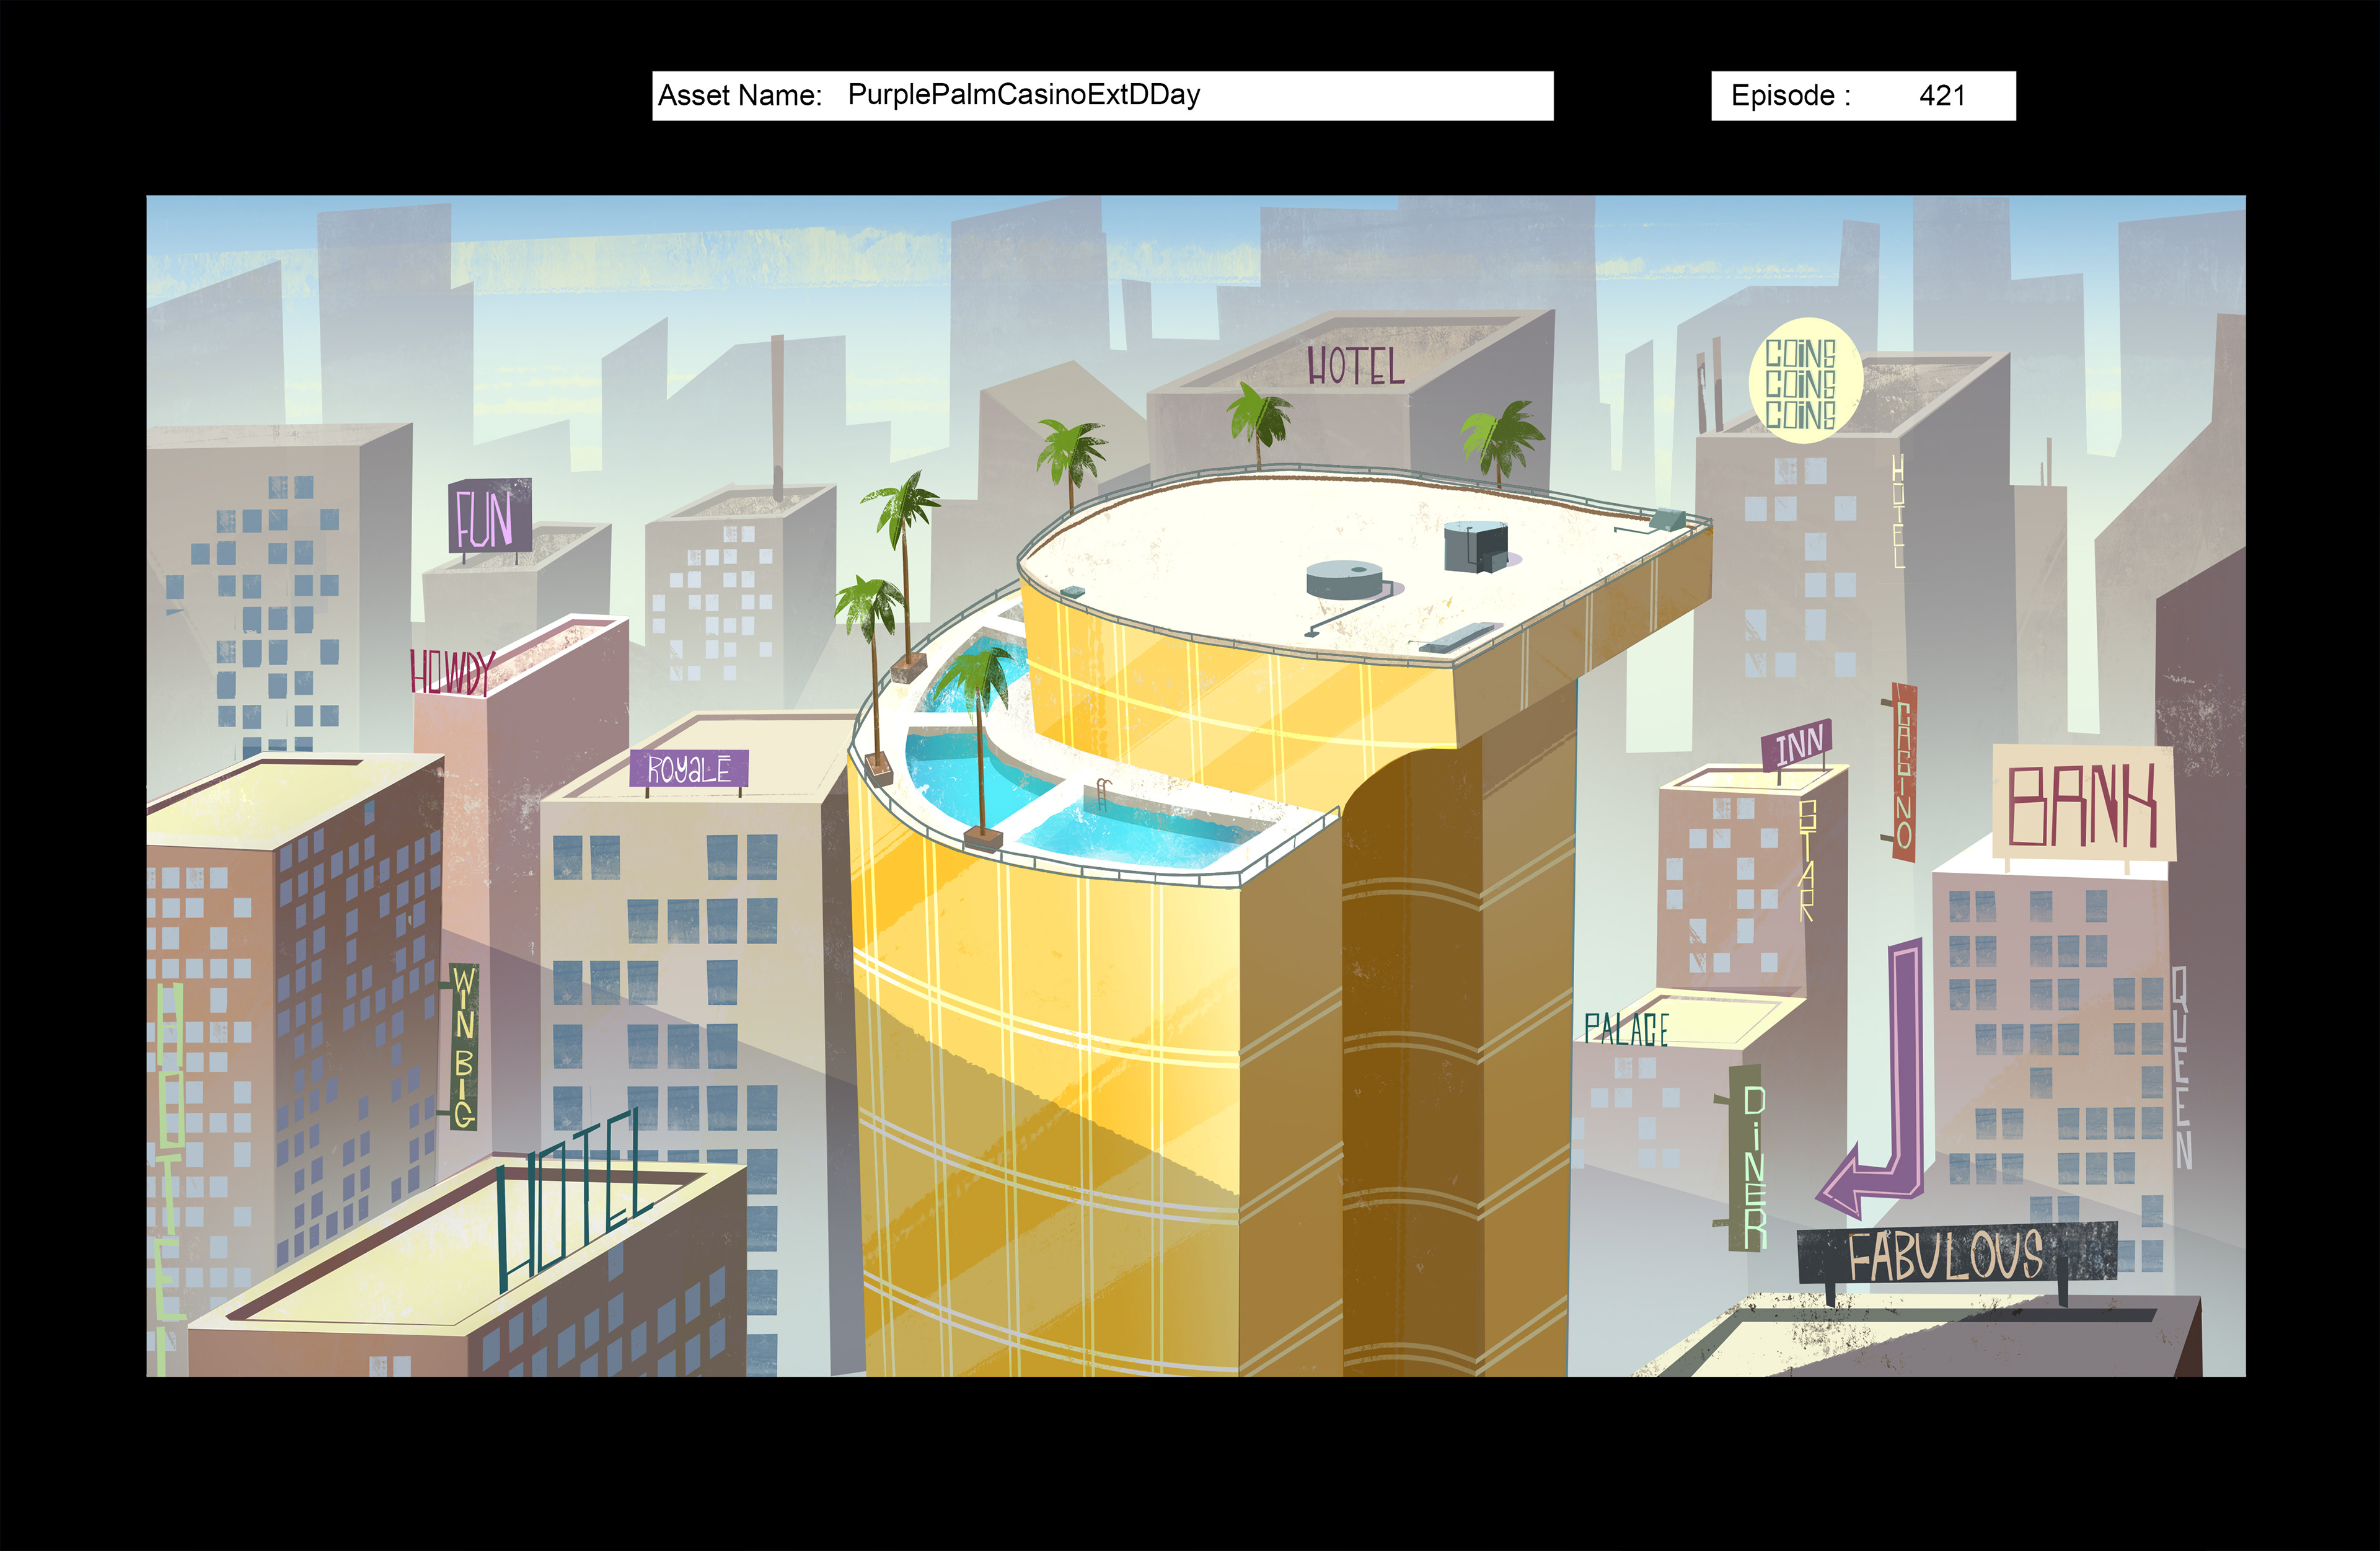Viewport: 2380px width, 1551px height.
Task: Click the purple FUN sign
Action: 489,516
